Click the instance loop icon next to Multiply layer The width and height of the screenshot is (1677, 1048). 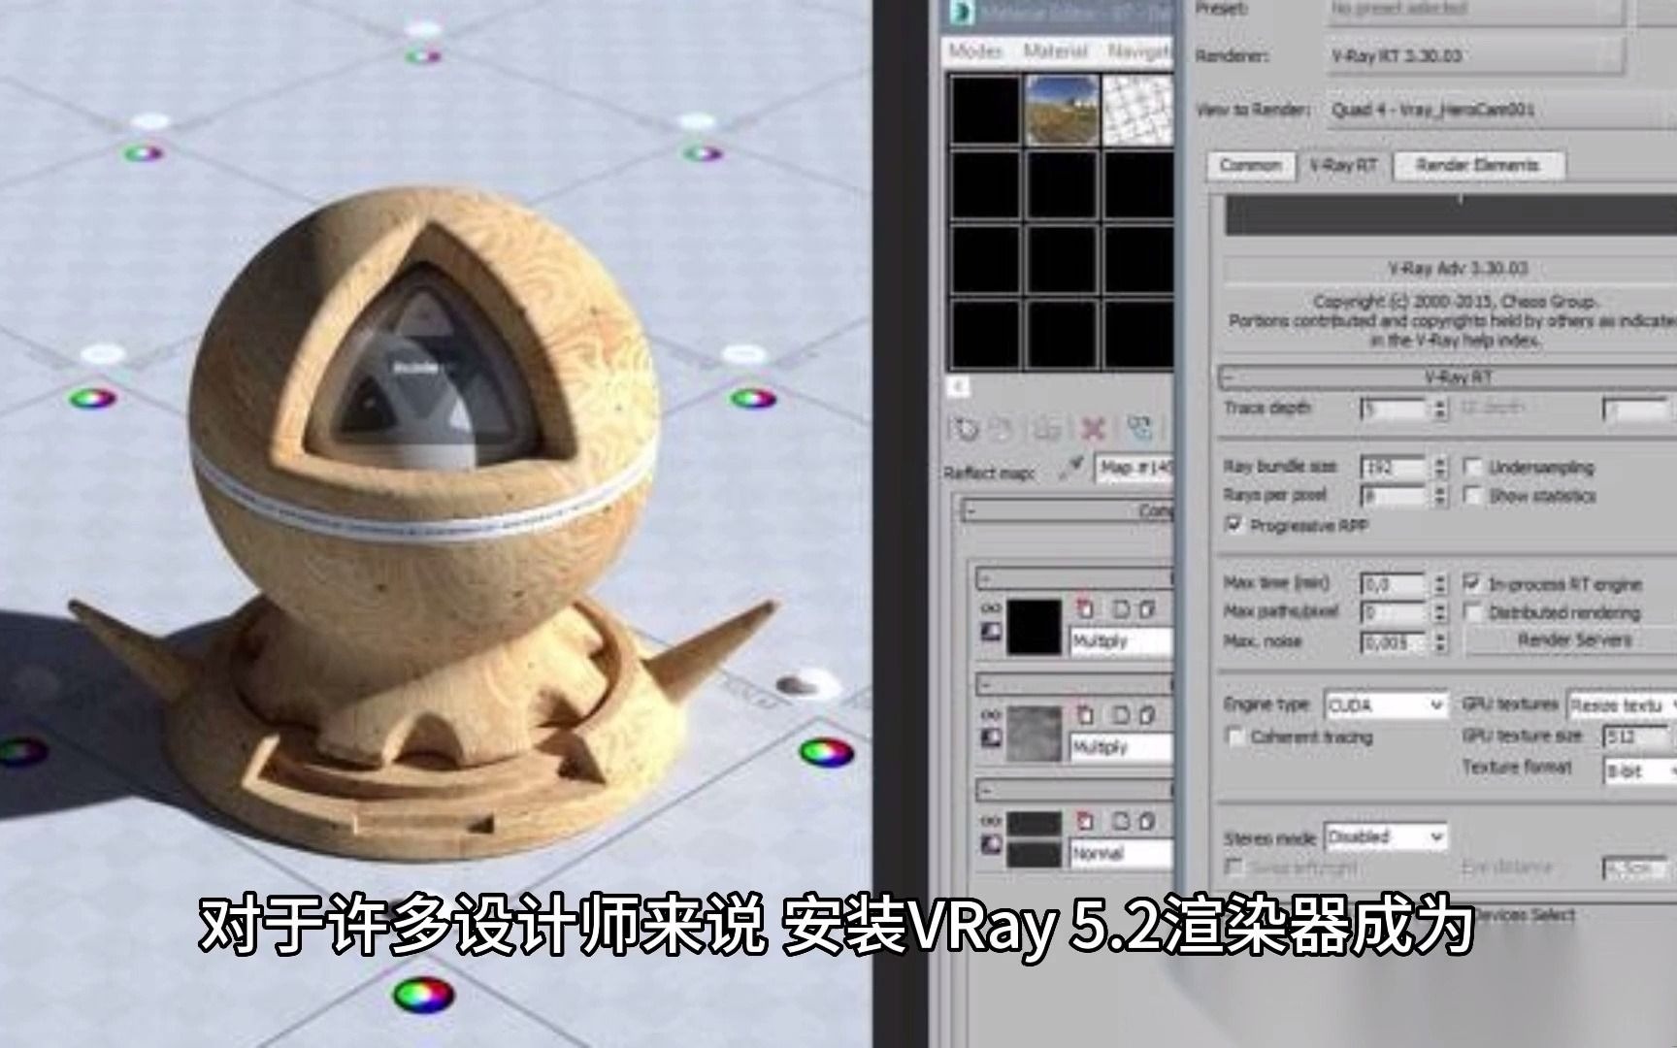993,607
